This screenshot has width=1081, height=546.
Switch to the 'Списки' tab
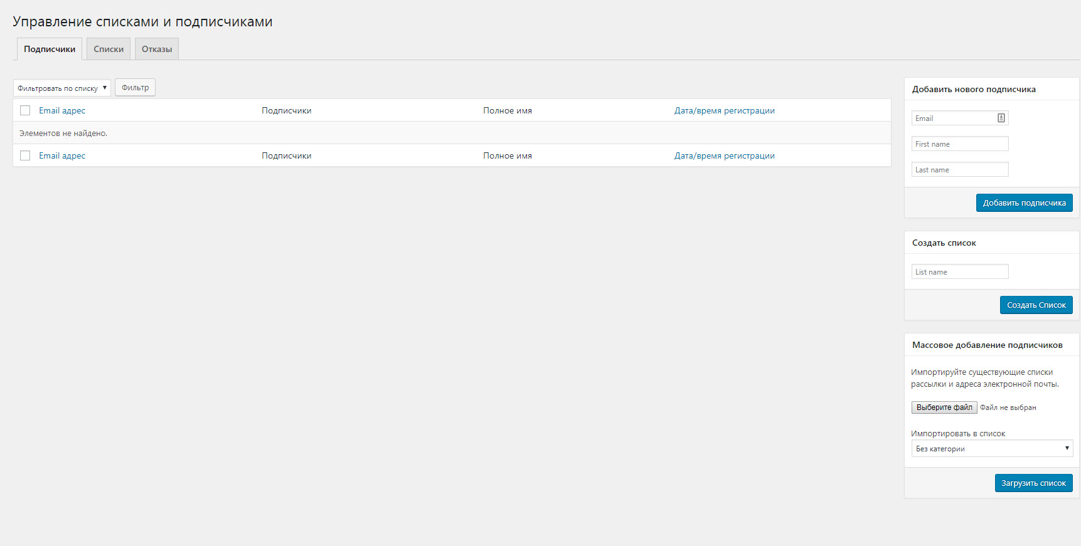click(109, 49)
